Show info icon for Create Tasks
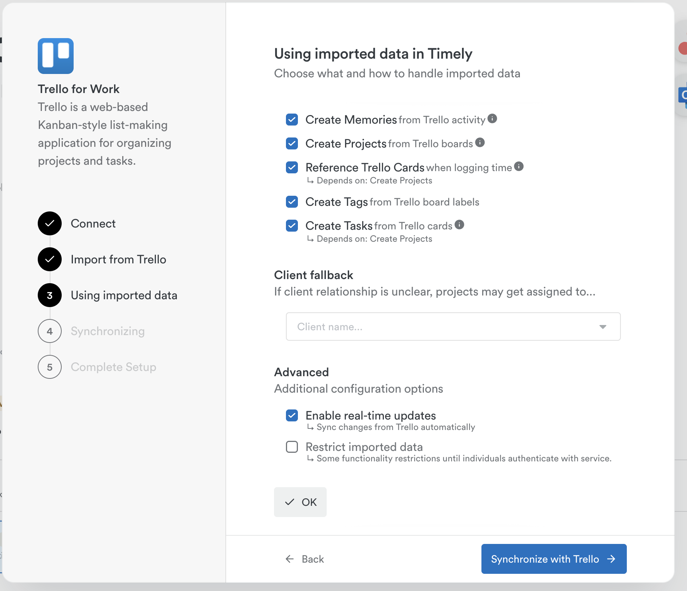687x591 pixels. point(459,225)
